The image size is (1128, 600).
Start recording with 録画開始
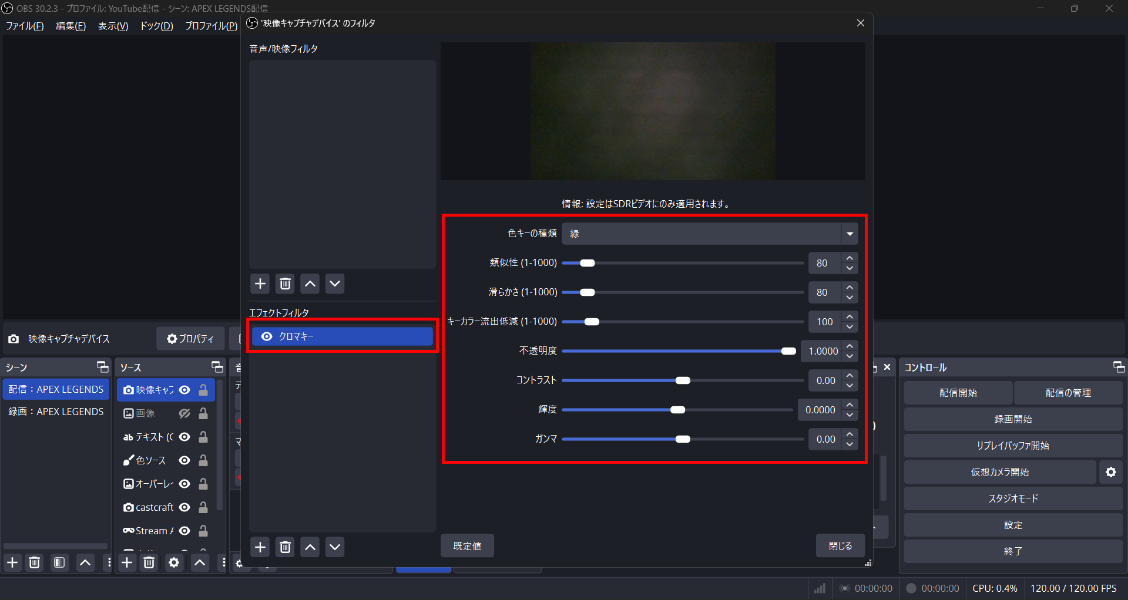point(1013,419)
